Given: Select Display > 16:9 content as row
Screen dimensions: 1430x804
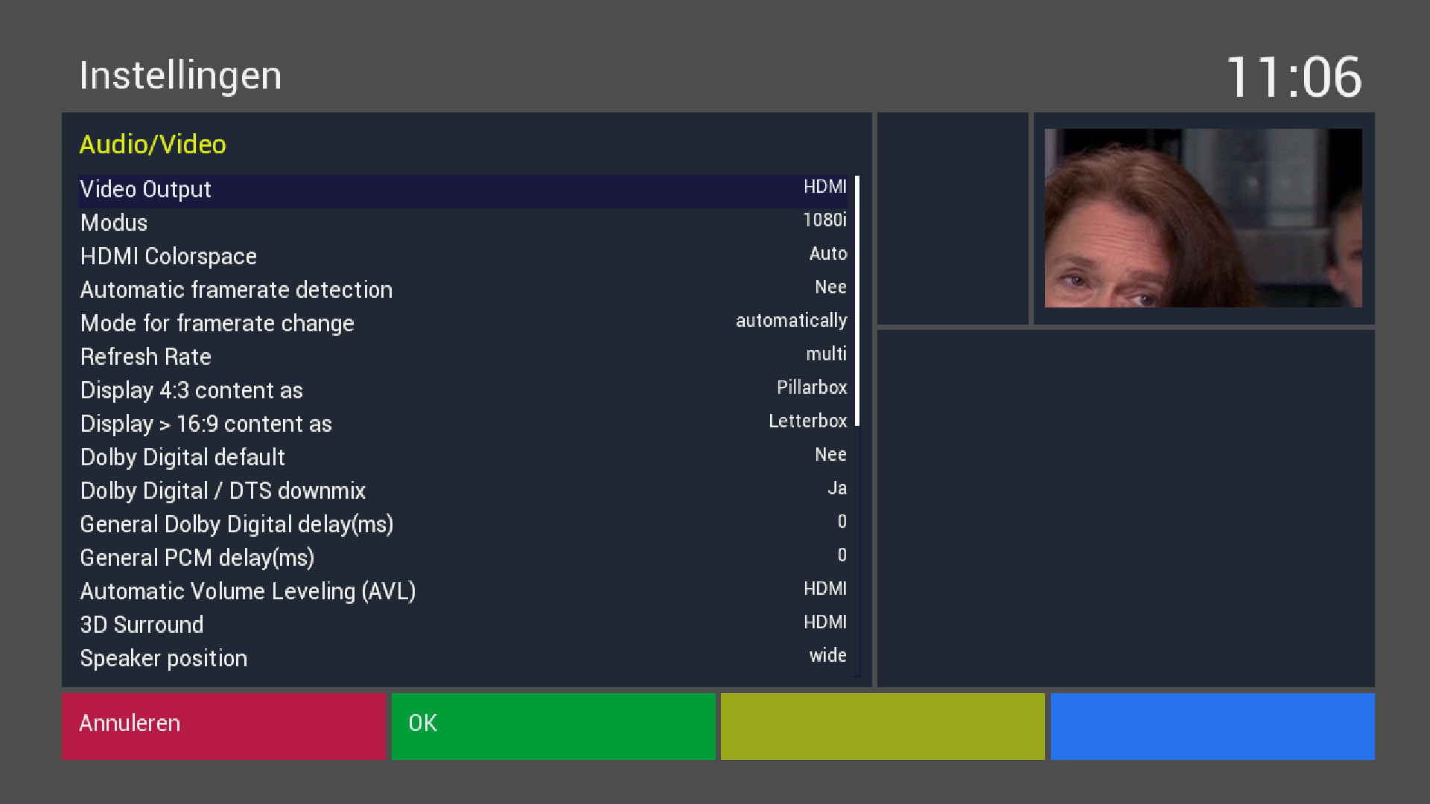Looking at the screenshot, I should 462,424.
